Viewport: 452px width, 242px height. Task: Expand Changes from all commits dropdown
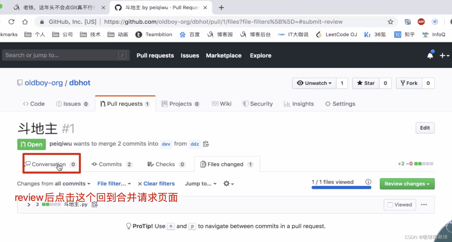coord(54,184)
